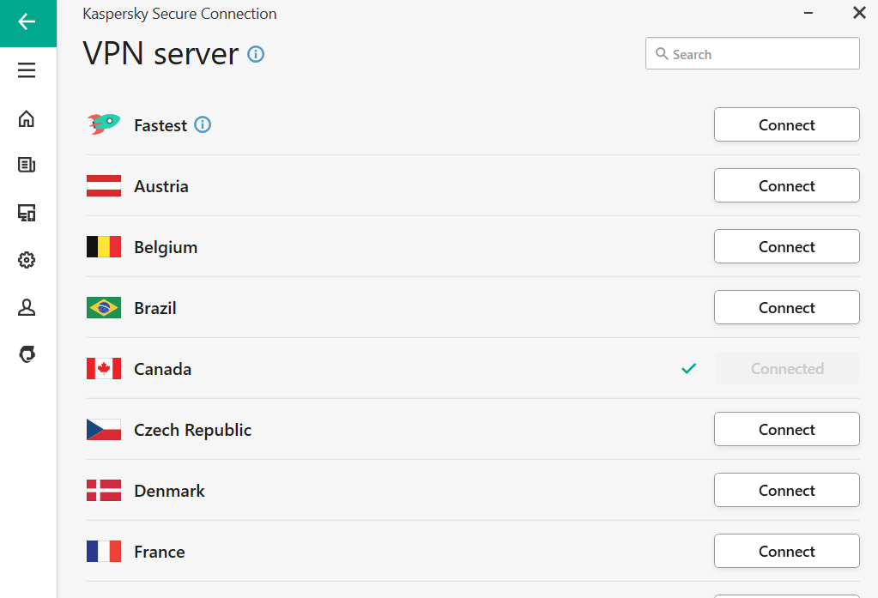Connect to the France server
The height and width of the screenshot is (598, 878).
click(786, 551)
